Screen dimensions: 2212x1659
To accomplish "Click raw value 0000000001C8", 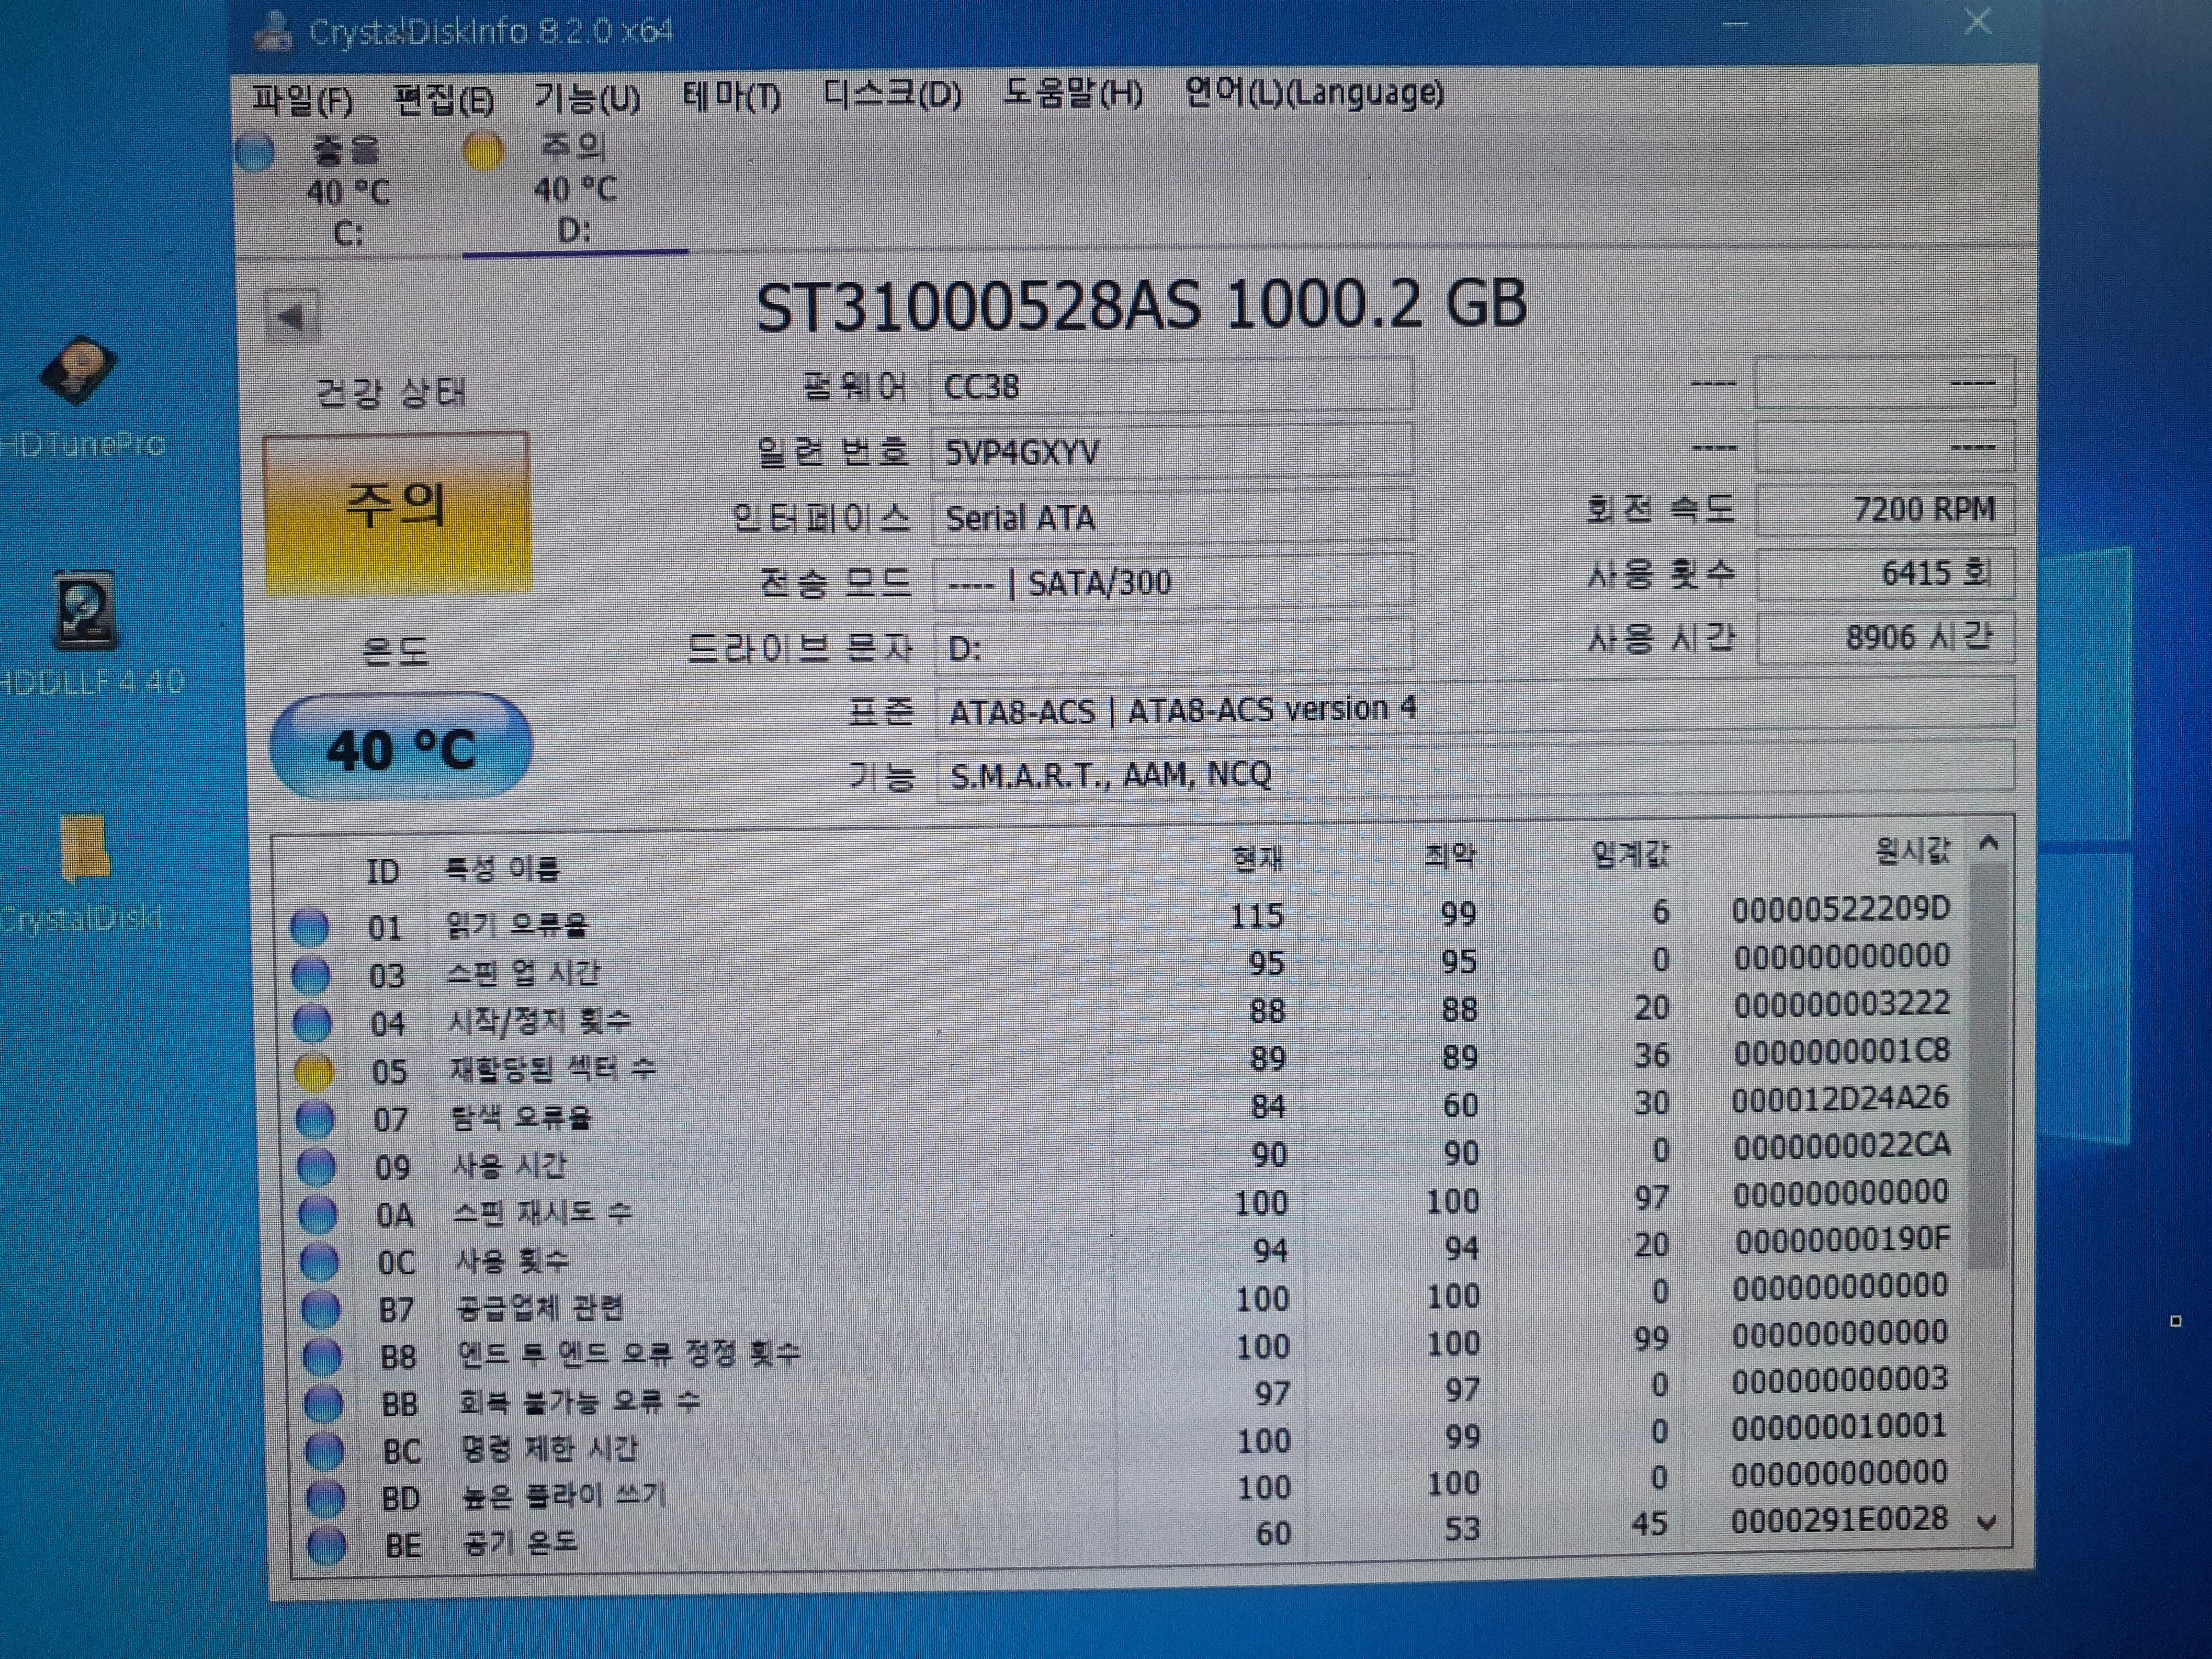I will pos(1841,1052).
